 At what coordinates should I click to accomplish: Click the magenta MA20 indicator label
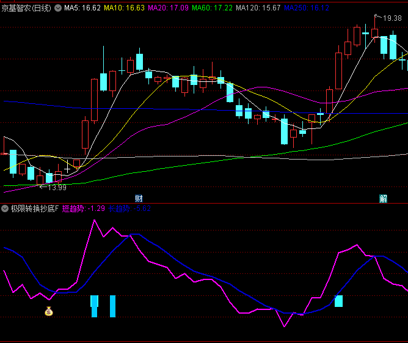point(168,8)
